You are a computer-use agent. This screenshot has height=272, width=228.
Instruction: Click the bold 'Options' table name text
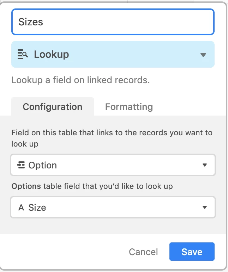click(x=26, y=186)
